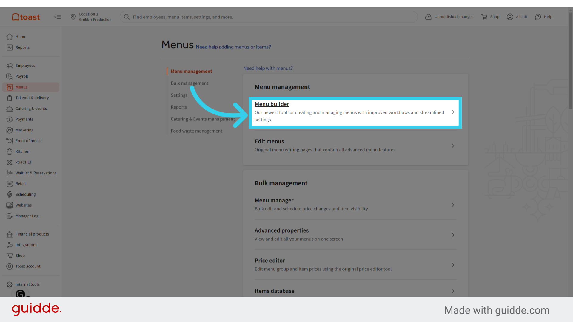Click the Location 1 Grubbrr Production label
The width and height of the screenshot is (573, 322).
point(95,17)
